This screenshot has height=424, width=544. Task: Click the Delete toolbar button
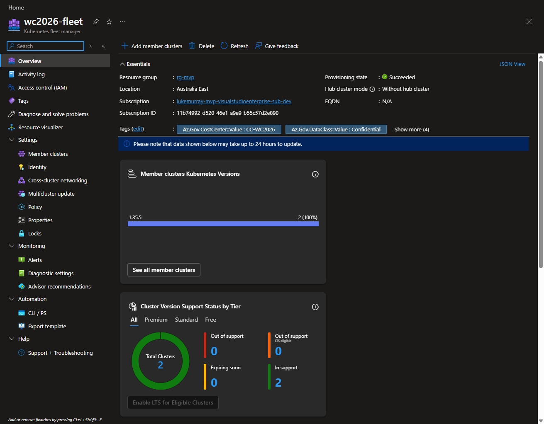click(x=202, y=46)
